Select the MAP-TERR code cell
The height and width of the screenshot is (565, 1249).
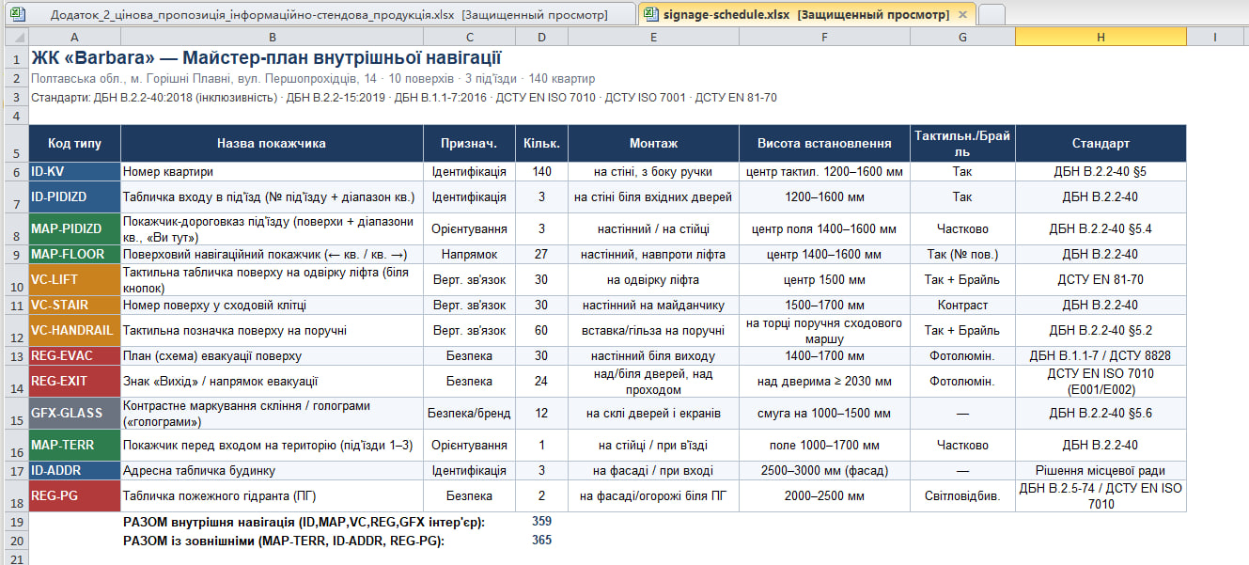74,445
